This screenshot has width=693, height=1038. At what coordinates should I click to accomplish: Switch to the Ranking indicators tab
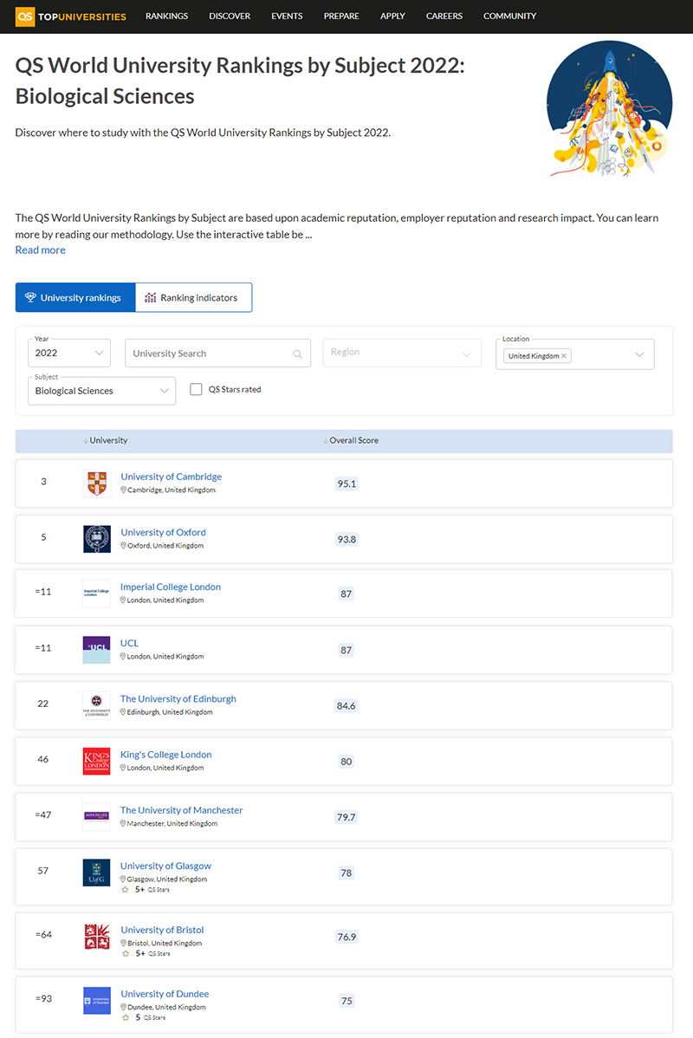click(x=193, y=297)
